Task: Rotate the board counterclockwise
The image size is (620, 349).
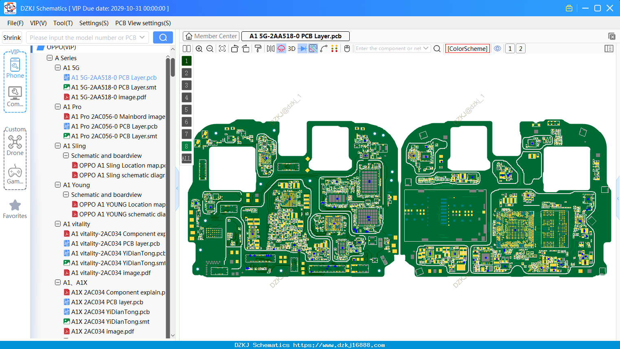Action: (234, 49)
